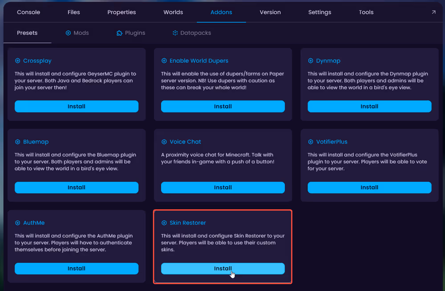
Task: Click the icon beside Skin Restorer title
Action: tap(164, 223)
